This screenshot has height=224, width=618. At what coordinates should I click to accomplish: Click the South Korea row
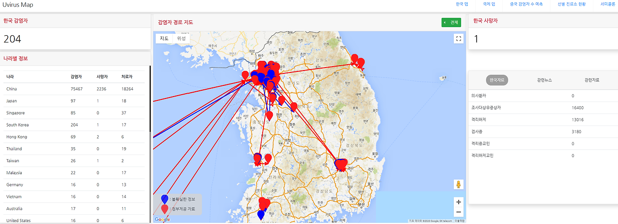click(74, 125)
